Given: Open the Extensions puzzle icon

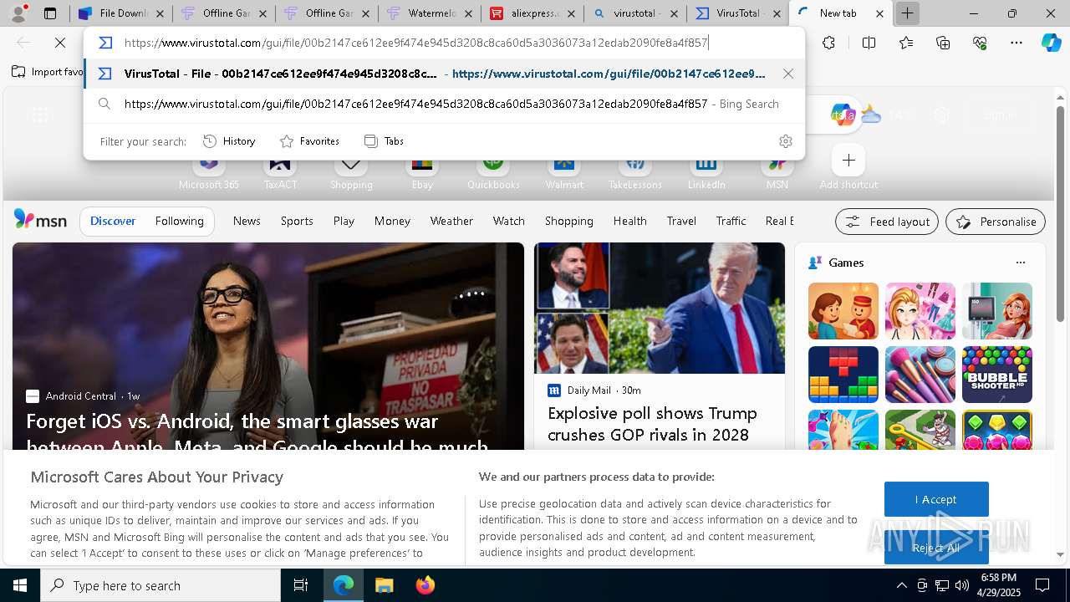Looking at the screenshot, I should click(828, 43).
